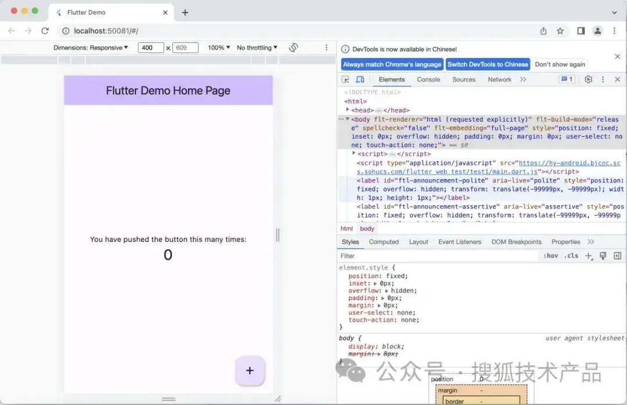Toggle rendering emulations paintbrush icon
Image resolution: width=627 pixels, height=405 pixels.
pyautogui.click(x=603, y=256)
